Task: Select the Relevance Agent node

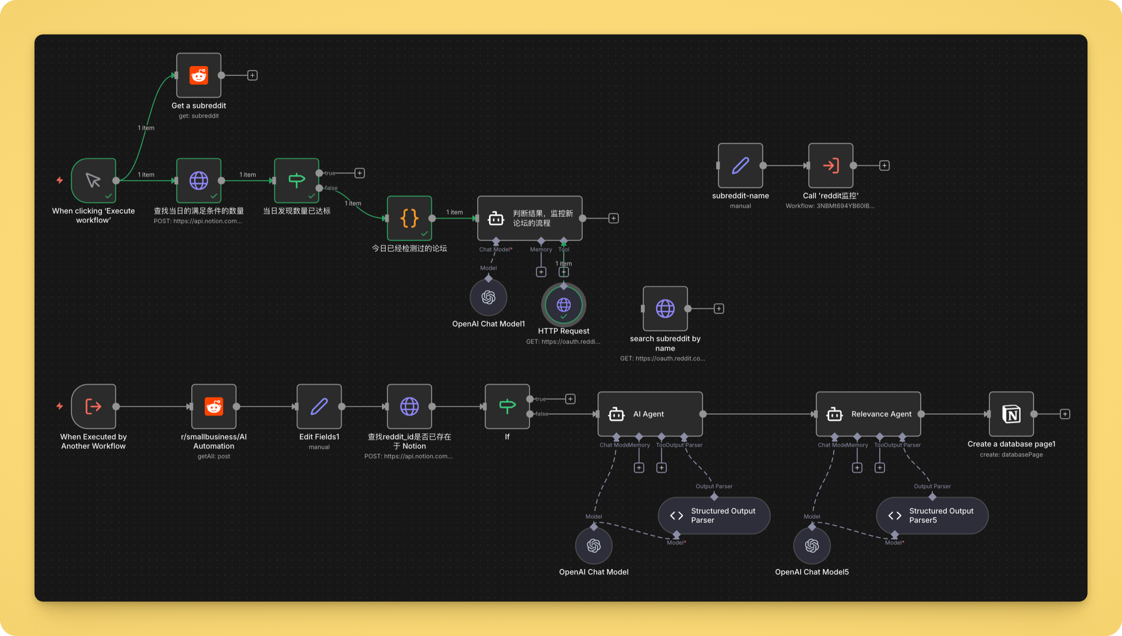Action: coord(868,414)
